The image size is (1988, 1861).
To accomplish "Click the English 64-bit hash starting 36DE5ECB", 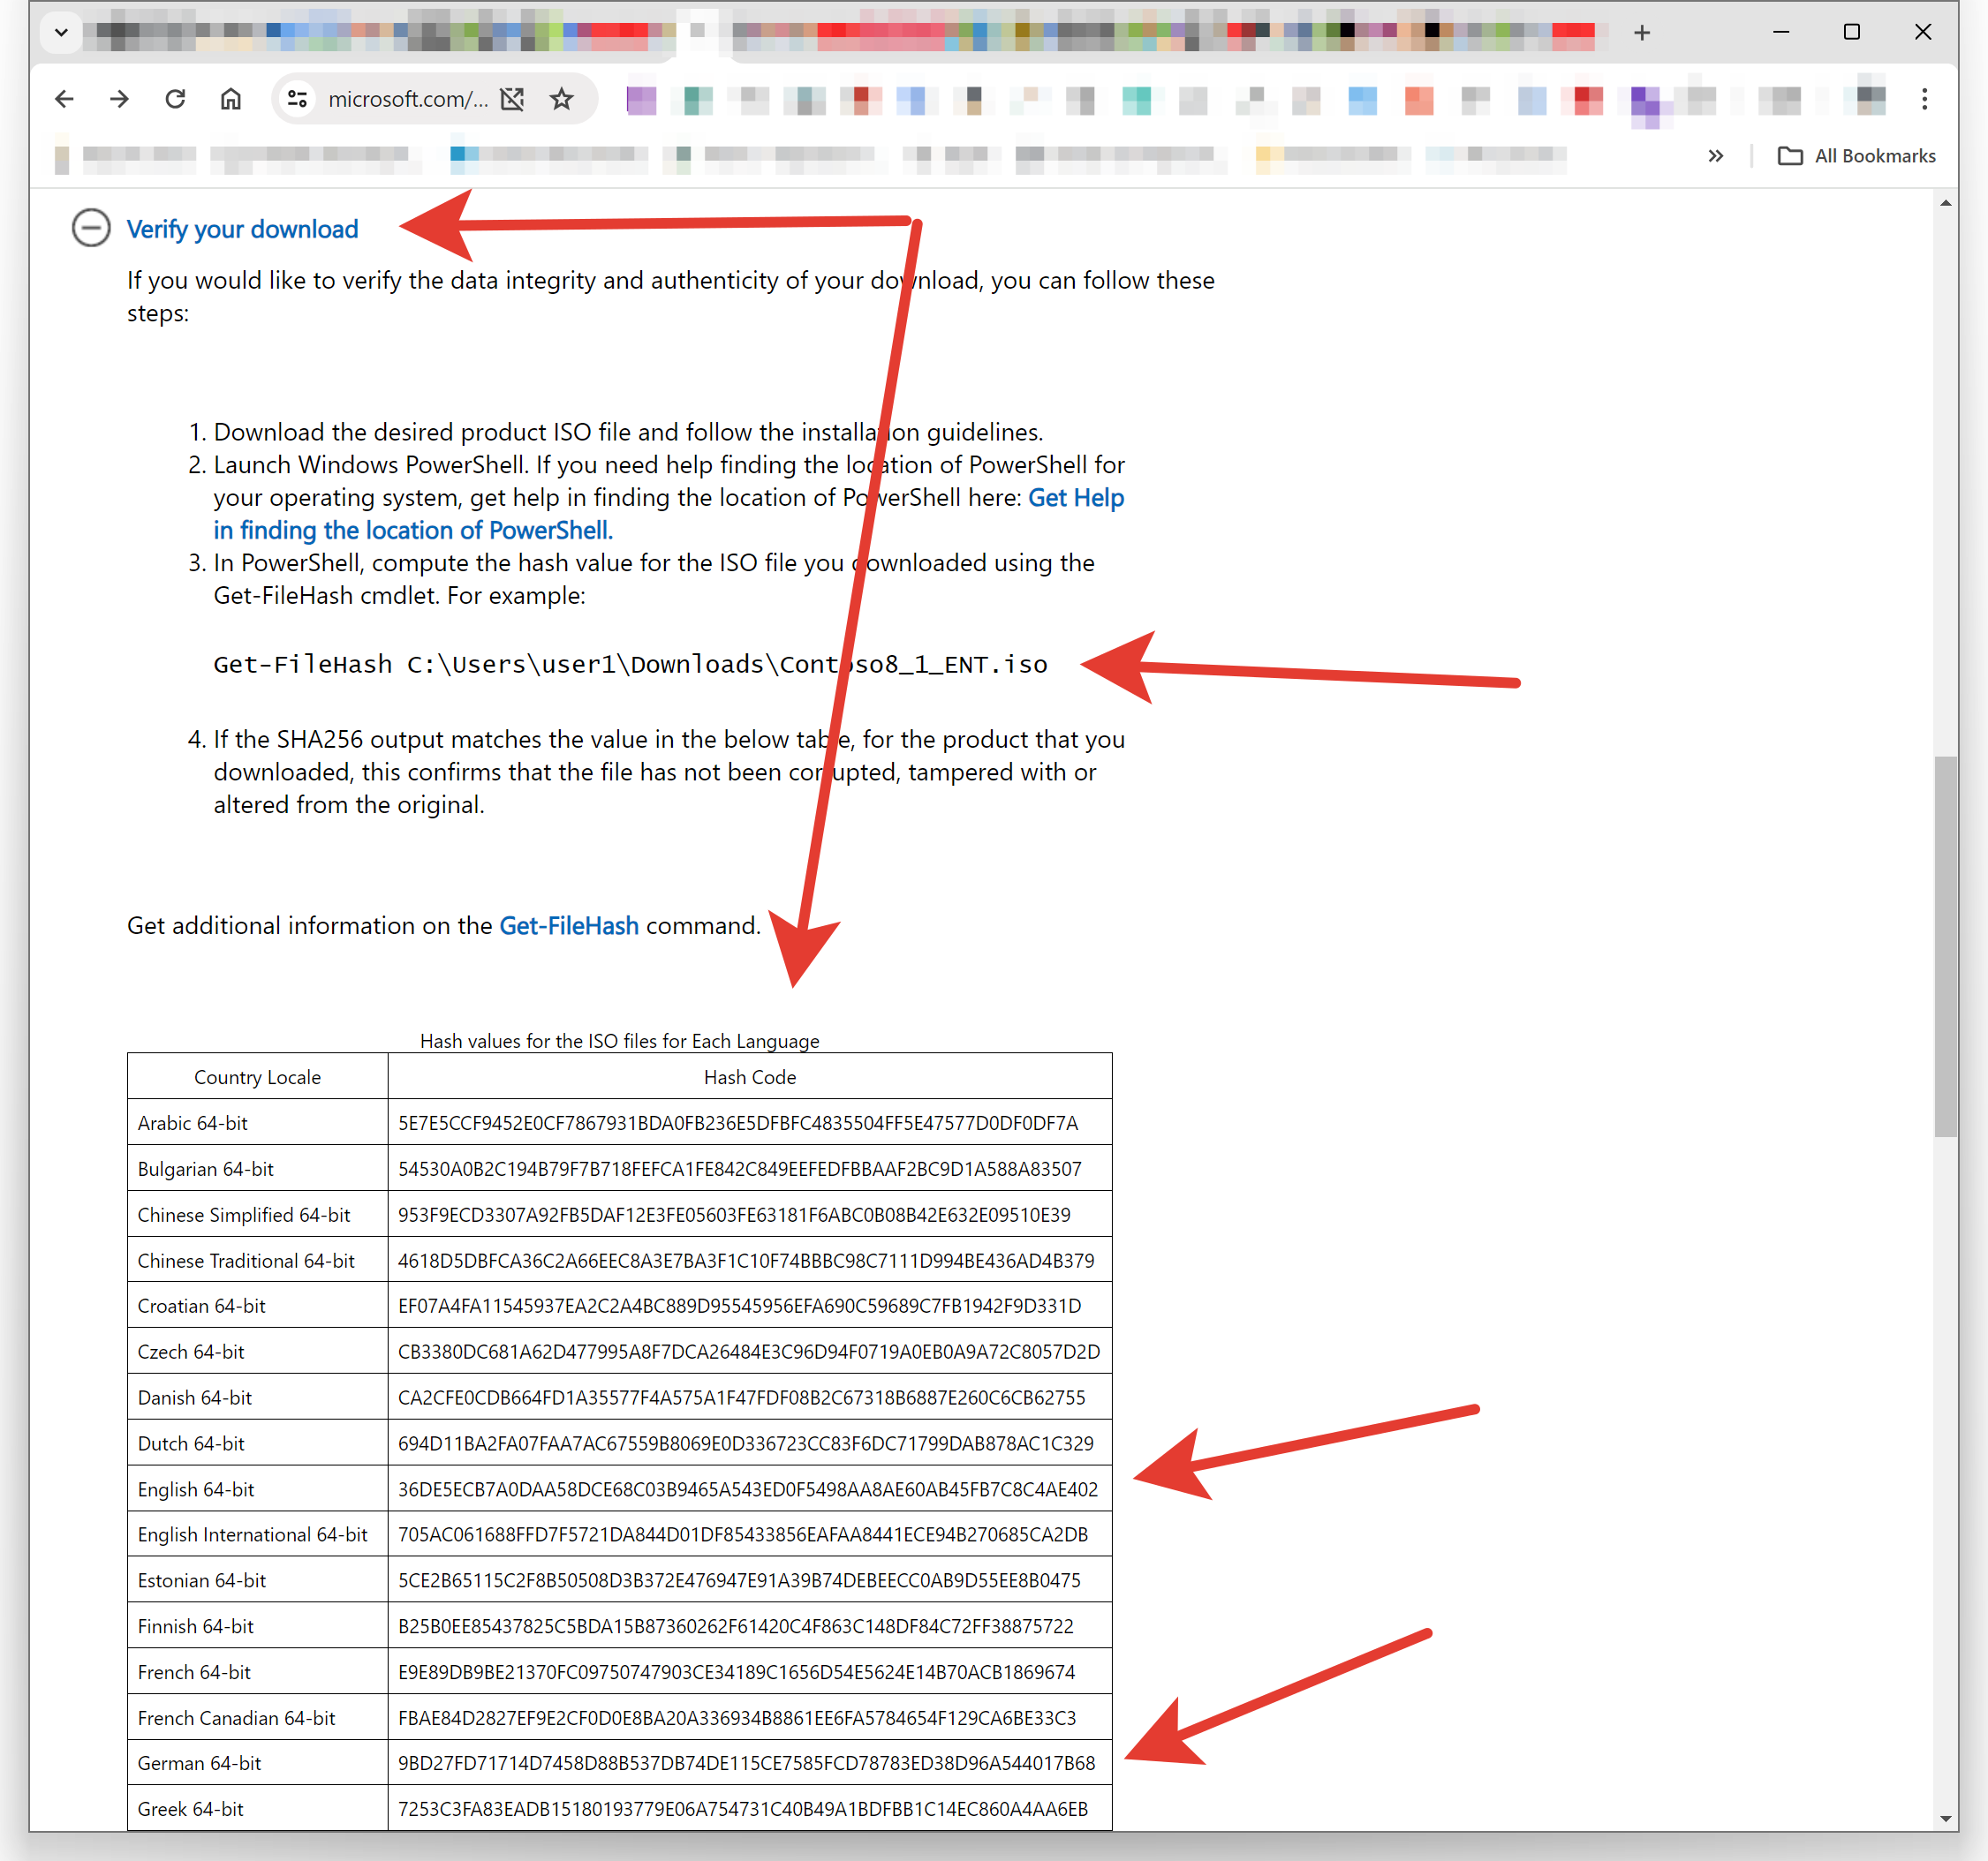I will tap(748, 1489).
